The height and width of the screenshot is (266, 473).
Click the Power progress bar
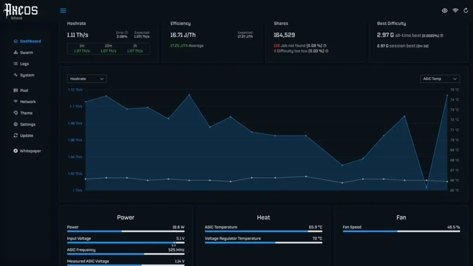[126, 231]
